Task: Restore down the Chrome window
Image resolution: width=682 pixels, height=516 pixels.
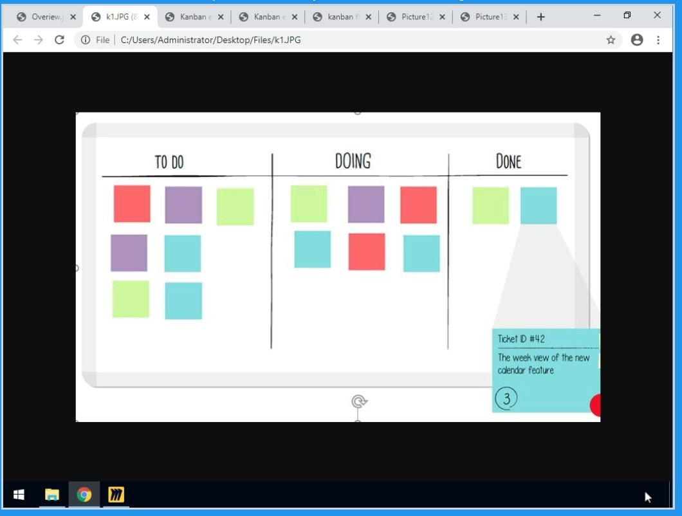Action: [627, 15]
